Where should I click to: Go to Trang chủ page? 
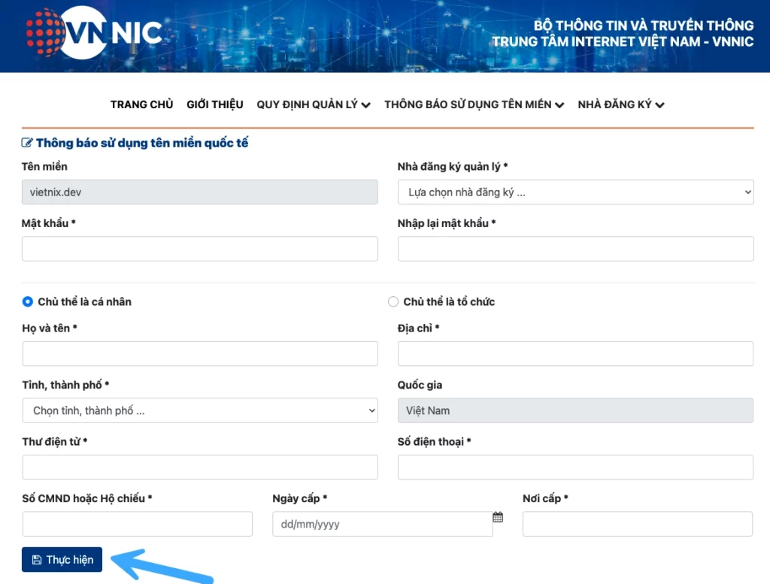141,104
